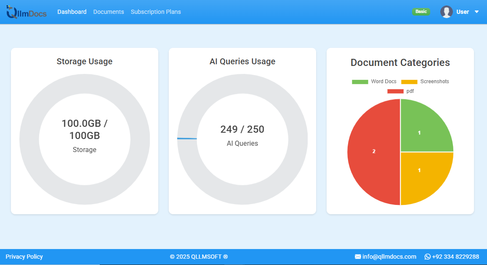
Task: Open the Privacy Policy link
Action: [x=25, y=257]
